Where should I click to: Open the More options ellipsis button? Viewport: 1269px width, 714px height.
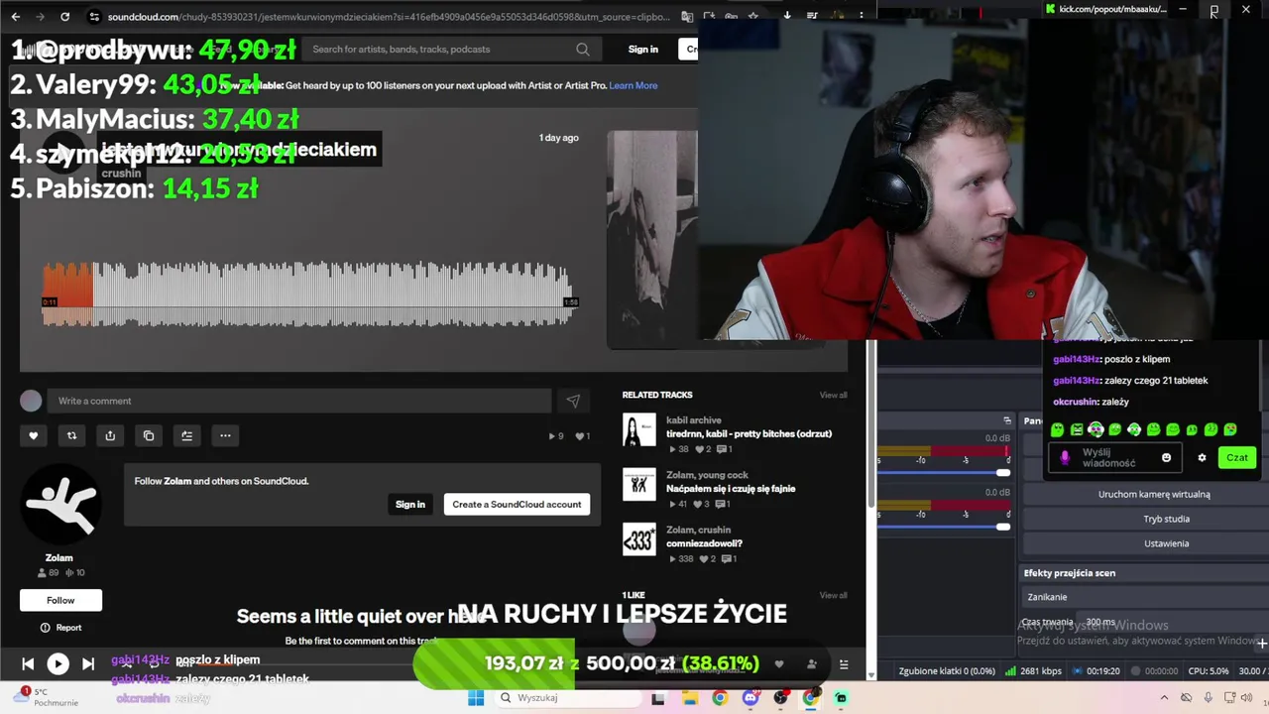pos(225,435)
